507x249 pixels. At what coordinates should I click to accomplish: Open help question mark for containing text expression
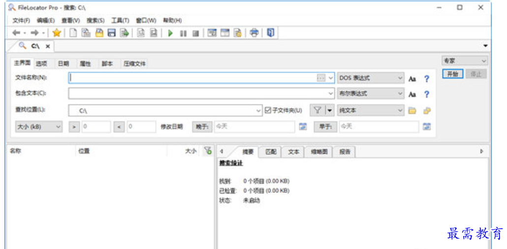[x=427, y=94]
